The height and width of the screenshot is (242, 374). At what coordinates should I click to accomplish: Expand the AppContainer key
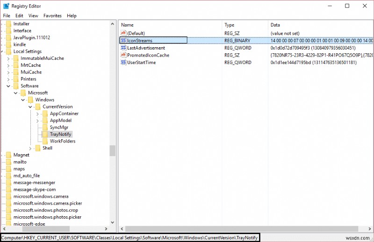38,114
